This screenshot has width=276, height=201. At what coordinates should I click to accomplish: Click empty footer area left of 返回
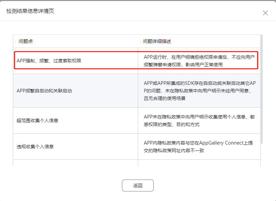pos(66,185)
